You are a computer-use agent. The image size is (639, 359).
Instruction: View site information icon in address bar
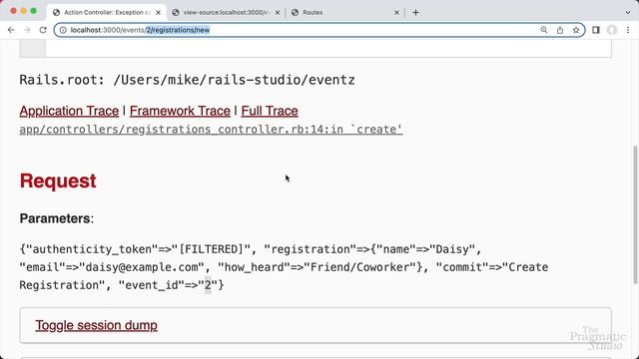[x=63, y=30]
